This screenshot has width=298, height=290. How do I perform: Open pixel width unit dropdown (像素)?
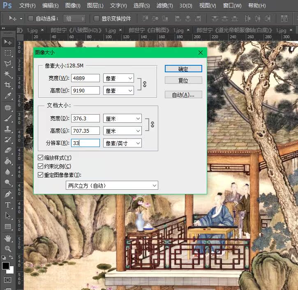118,78
